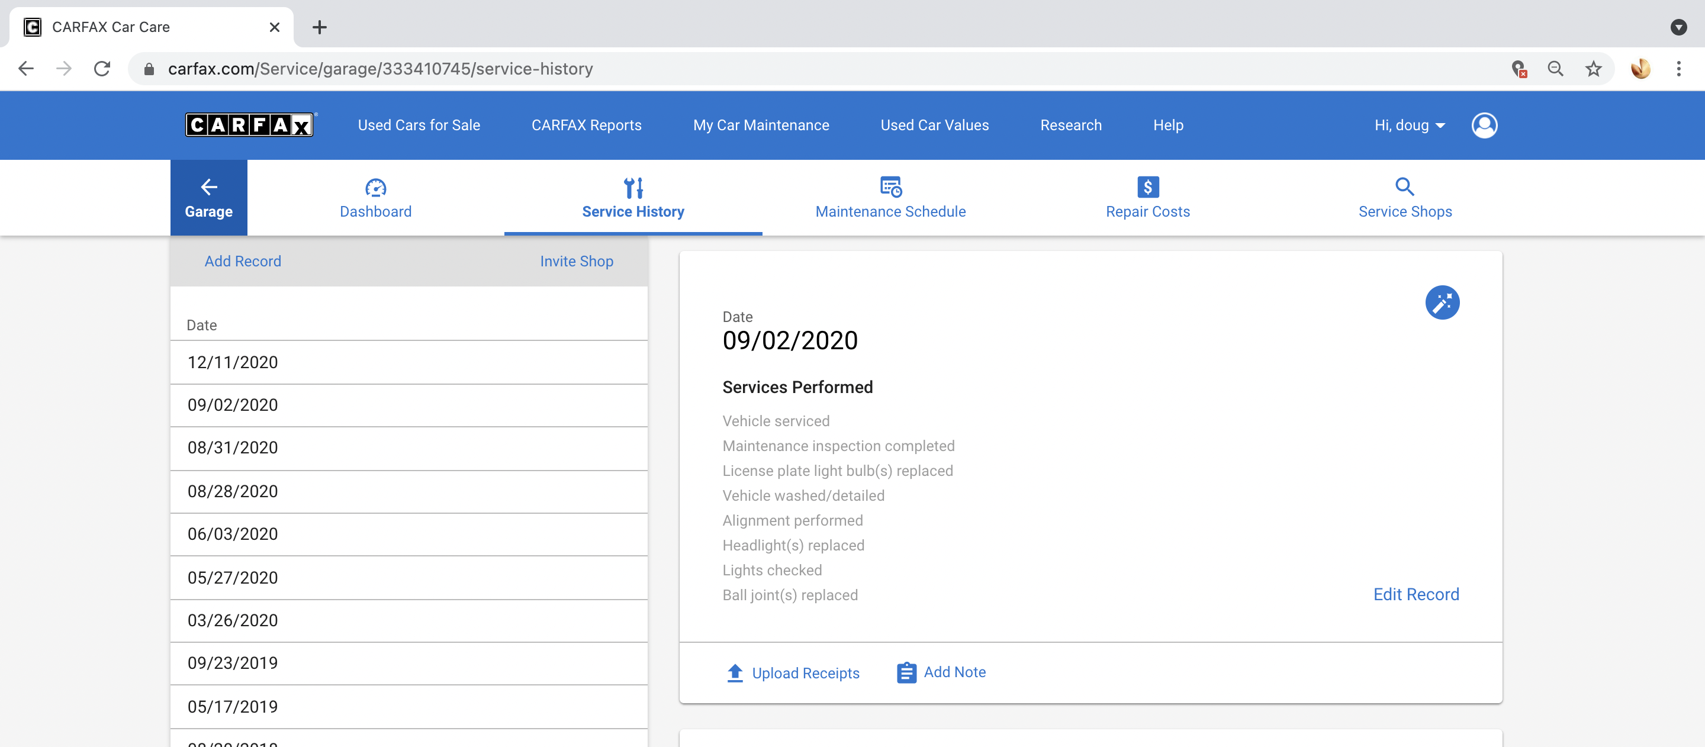Open My Car Maintenance menu
This screenshot has height=747, width=1705.
coord(761,125)
